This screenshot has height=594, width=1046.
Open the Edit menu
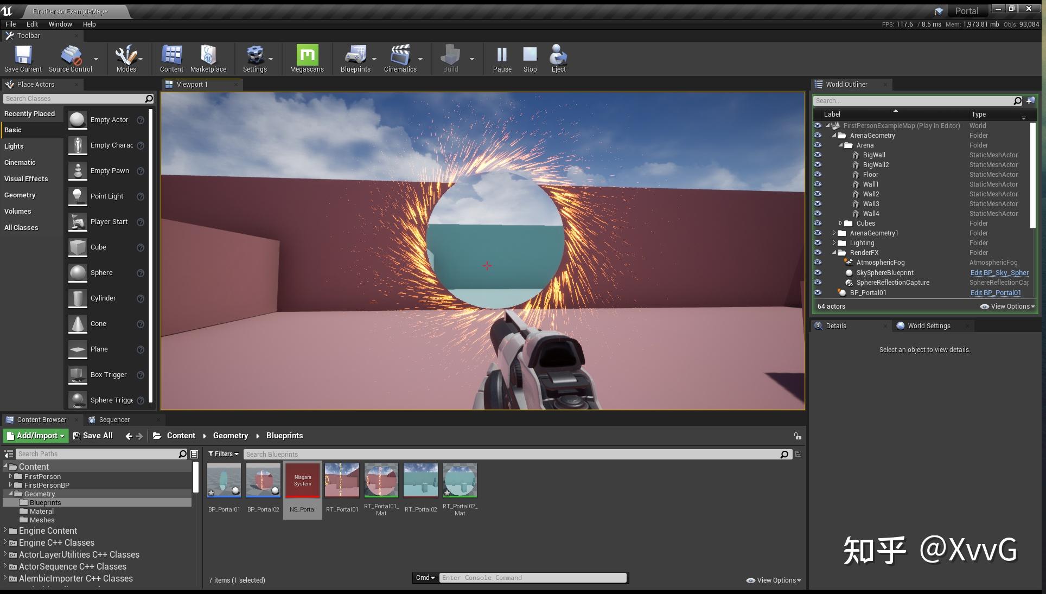31,24
